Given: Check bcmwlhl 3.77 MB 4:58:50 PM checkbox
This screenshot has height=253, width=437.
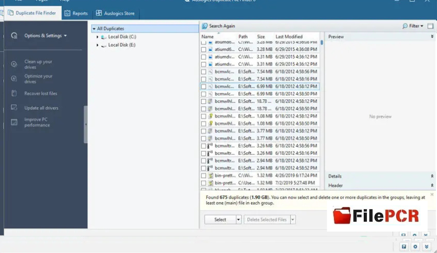Looking at the screenshot, I should click(204, 139).
